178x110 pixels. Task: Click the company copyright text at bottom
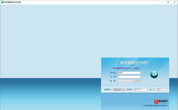coord(155,106)
